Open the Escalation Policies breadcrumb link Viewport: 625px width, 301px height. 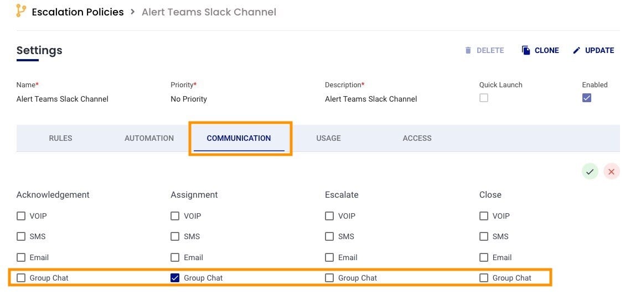78,12
